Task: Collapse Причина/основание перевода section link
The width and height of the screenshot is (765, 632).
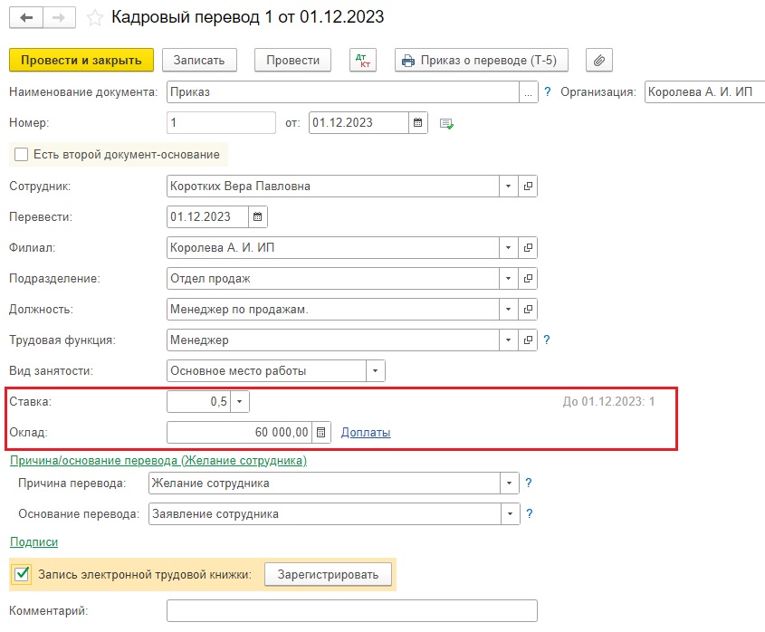Action: pos(158,460)
